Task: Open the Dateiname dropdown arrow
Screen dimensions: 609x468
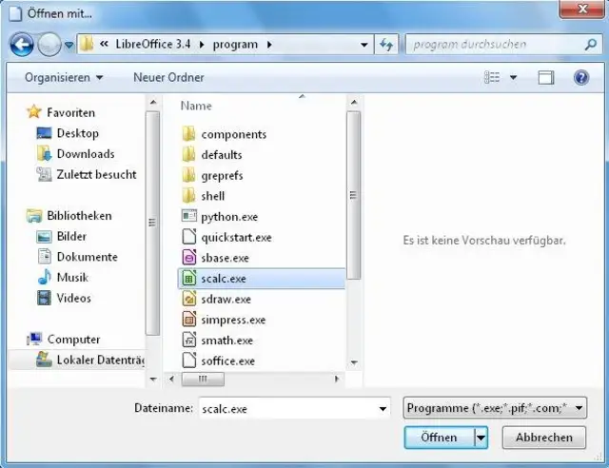Action: point(383,409)
